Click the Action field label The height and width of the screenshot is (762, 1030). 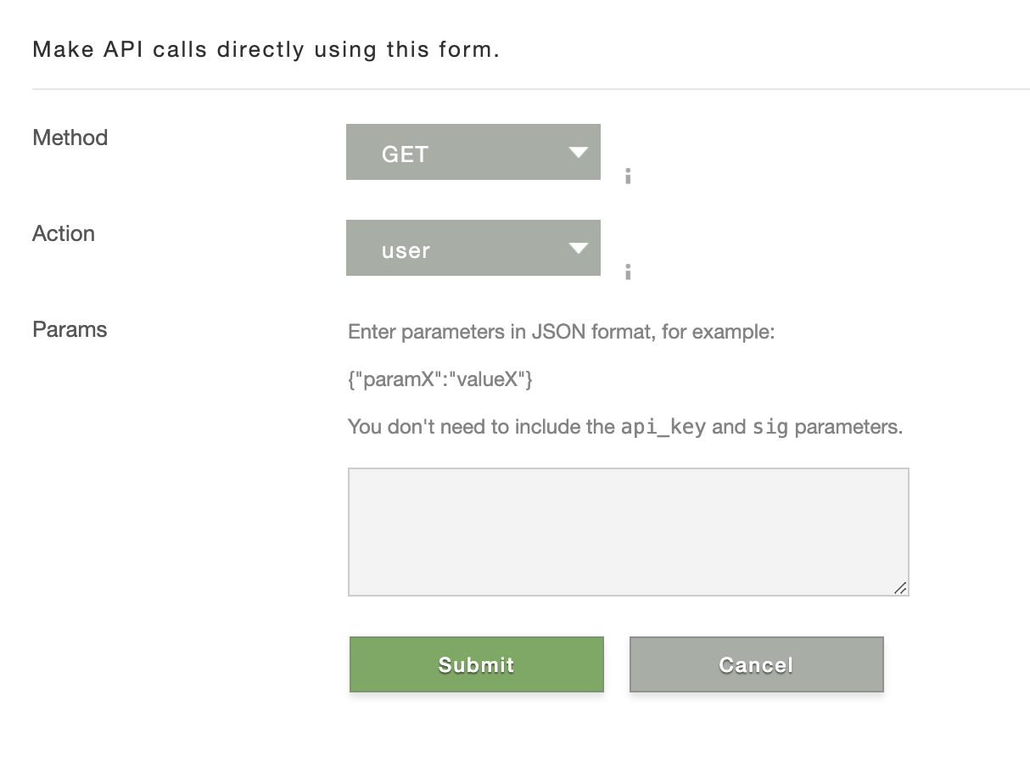[64, 233]
